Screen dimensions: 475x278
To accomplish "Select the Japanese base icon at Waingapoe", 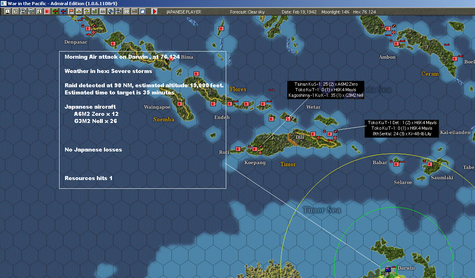I will 180,104.
